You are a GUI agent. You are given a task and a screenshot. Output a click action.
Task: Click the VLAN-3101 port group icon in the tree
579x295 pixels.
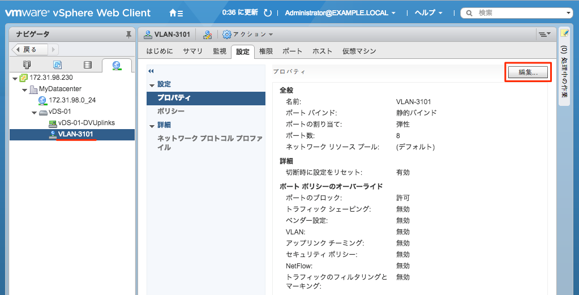click(x=53, y=134)
